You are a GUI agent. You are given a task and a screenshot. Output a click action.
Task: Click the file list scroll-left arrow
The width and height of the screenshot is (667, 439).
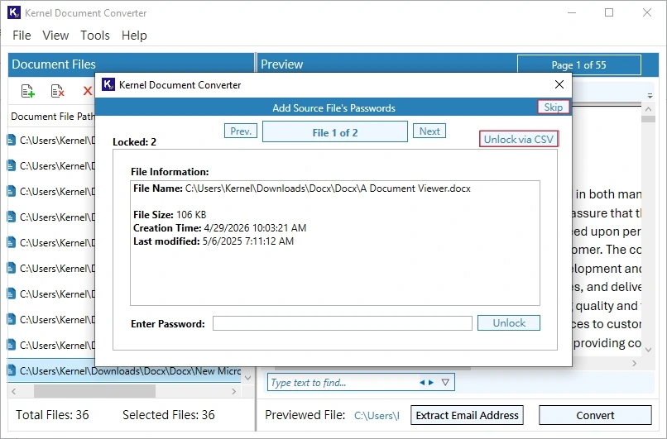[13, 391]
